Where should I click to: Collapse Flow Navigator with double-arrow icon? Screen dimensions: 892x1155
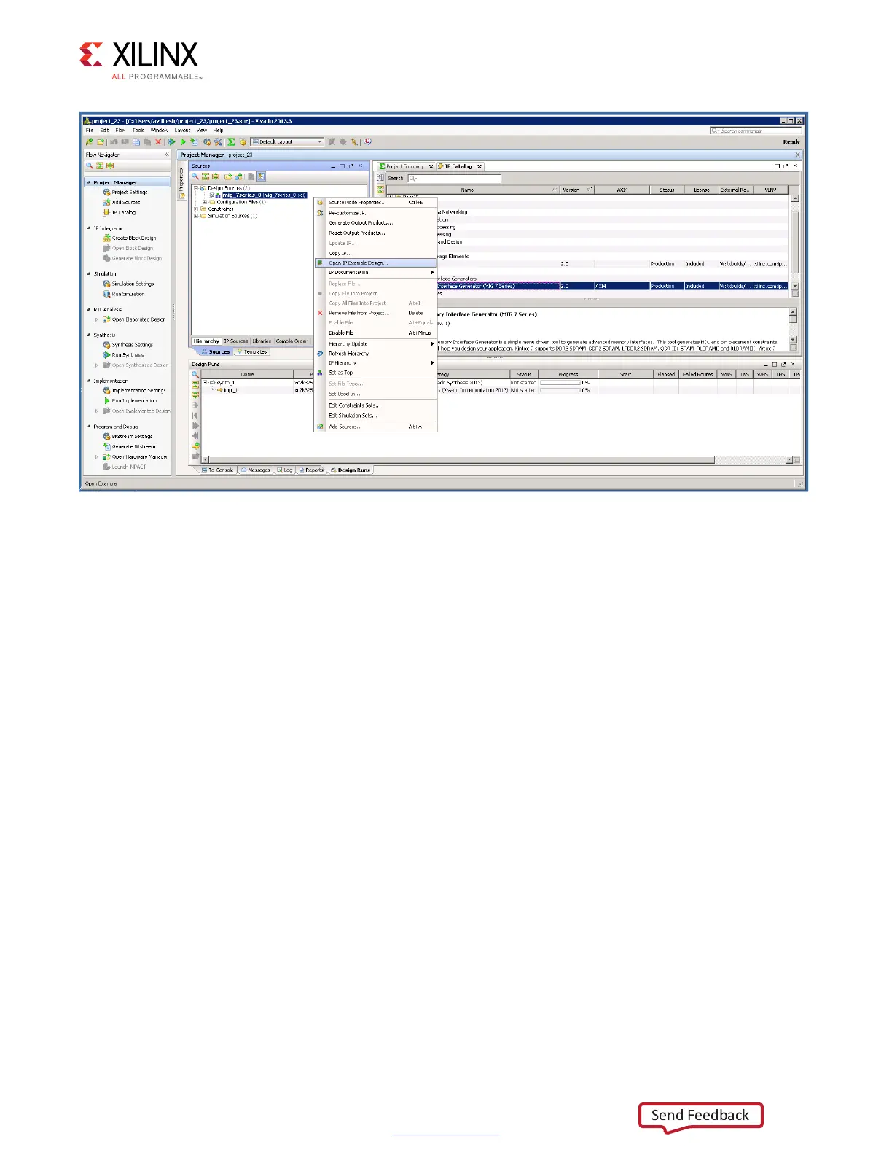click(x=166, y=155)
